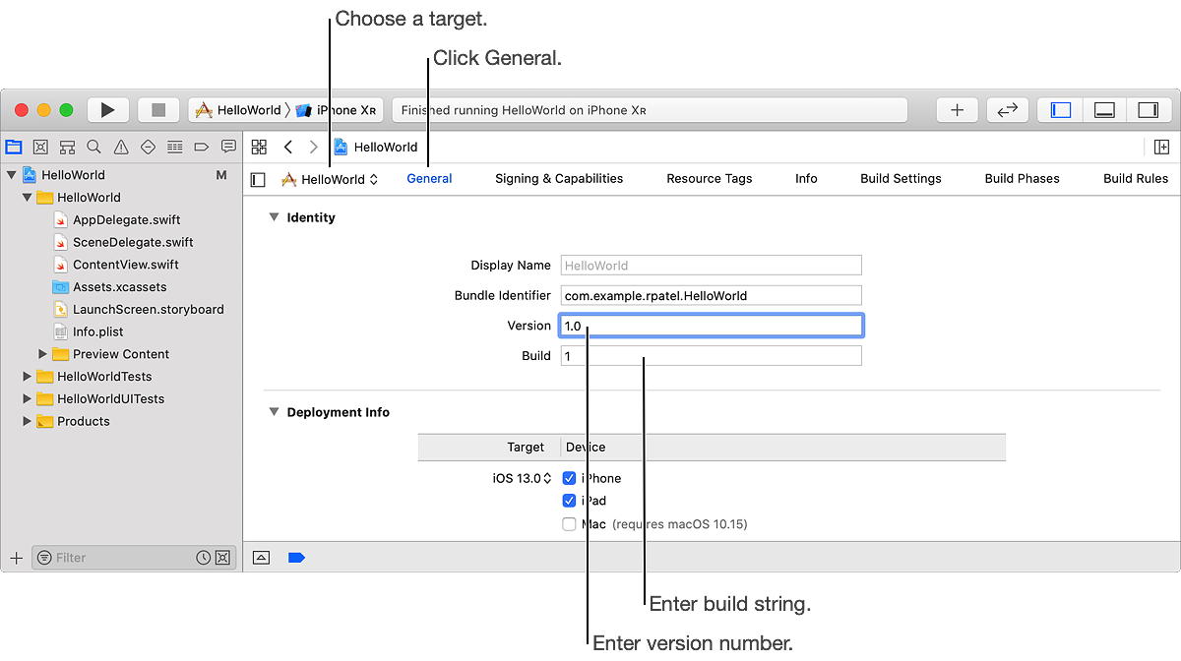1181x661 pixels.
Task: Go back in editor history
Action: (288, 147)
